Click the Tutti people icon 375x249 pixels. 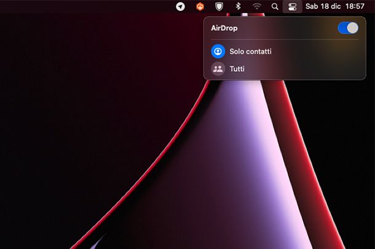point(218,69)
